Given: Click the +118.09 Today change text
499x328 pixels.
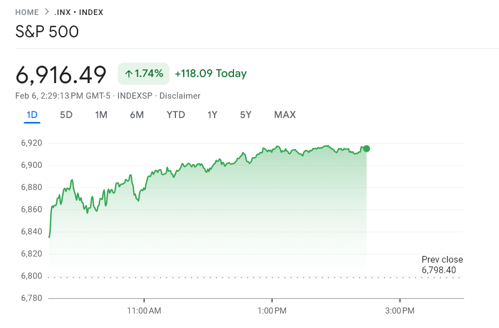Looking at the screenshot, I should tap(212, 73).
